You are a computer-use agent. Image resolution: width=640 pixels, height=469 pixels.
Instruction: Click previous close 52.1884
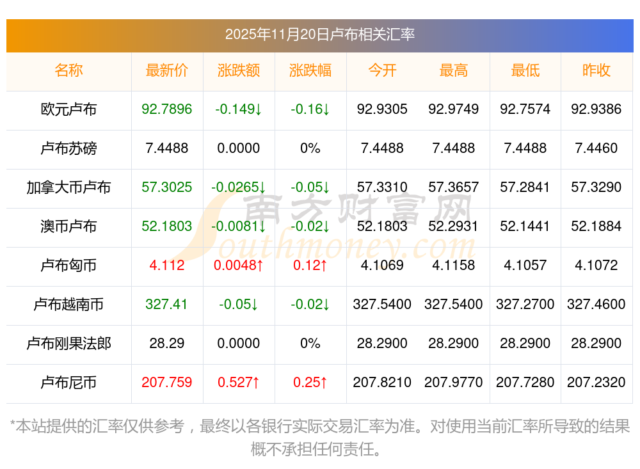[596, 226]
